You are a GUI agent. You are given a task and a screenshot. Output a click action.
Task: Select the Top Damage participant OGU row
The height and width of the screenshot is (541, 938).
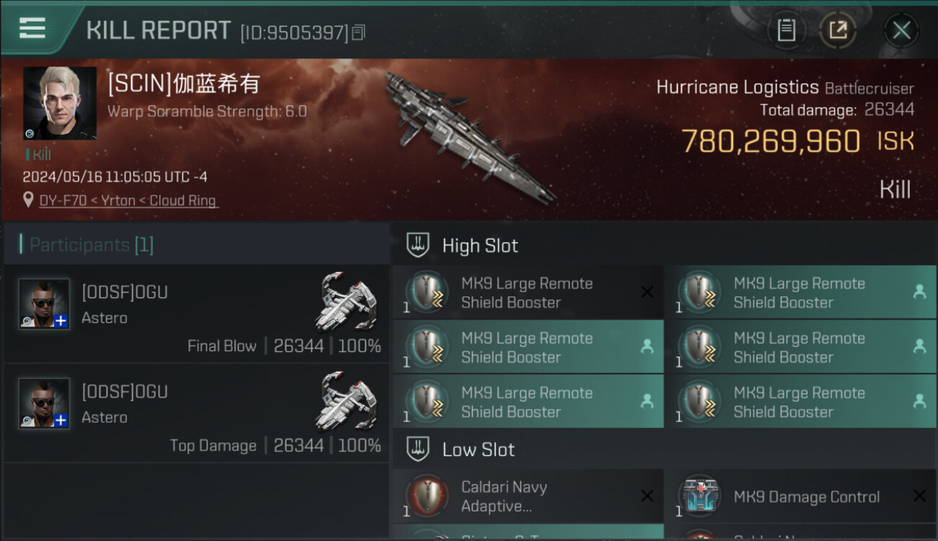pyautogui.click(x=196, y=413)
